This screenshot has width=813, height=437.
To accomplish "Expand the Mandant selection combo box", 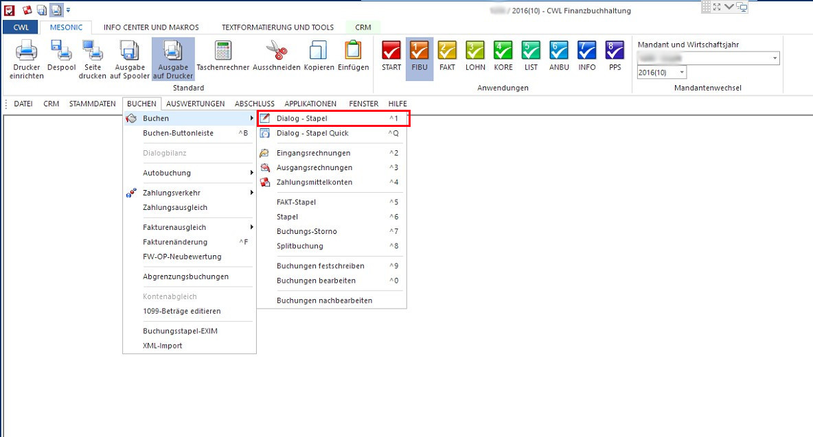I will click(x=775, y=58).
